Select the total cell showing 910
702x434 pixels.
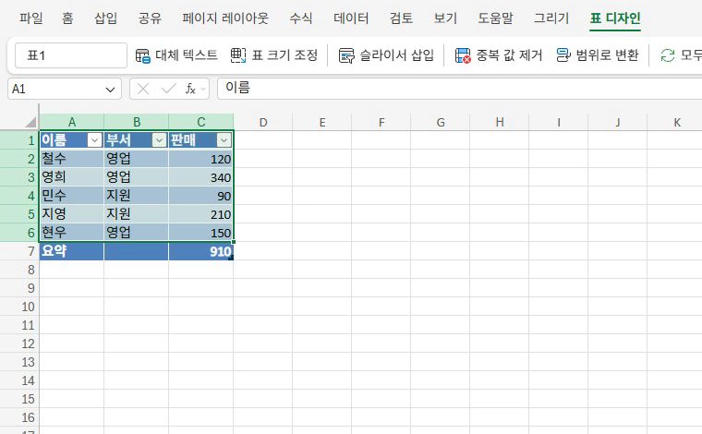click(x=201, y=251)
